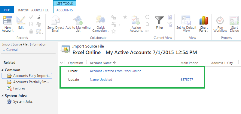Toggle the select-all checkmark in grid header
Viewport: 241px width, 114px height.
62,63
